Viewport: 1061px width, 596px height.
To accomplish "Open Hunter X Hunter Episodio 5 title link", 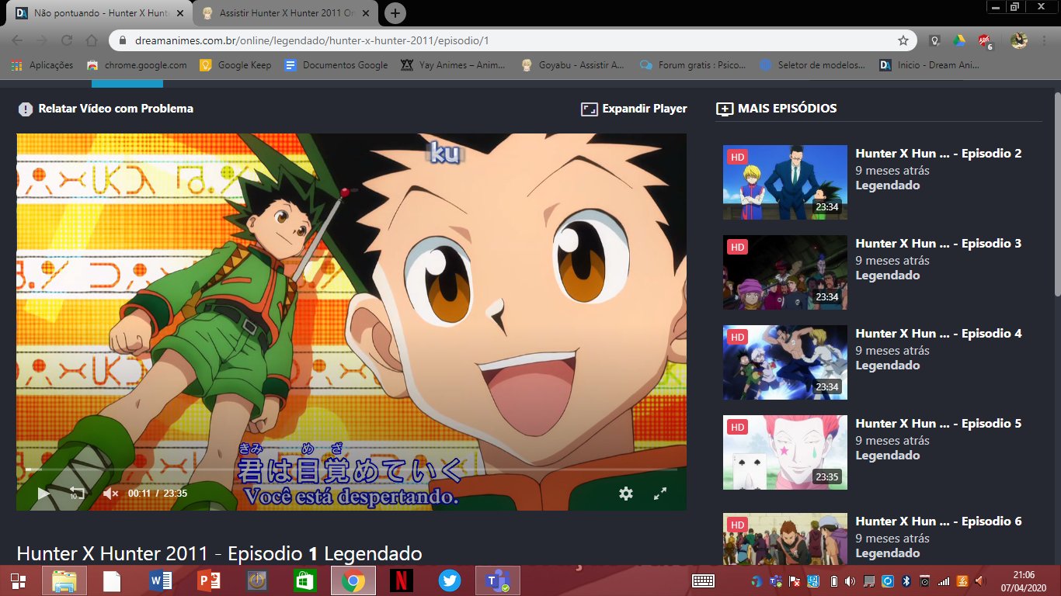I will [938, 424].
